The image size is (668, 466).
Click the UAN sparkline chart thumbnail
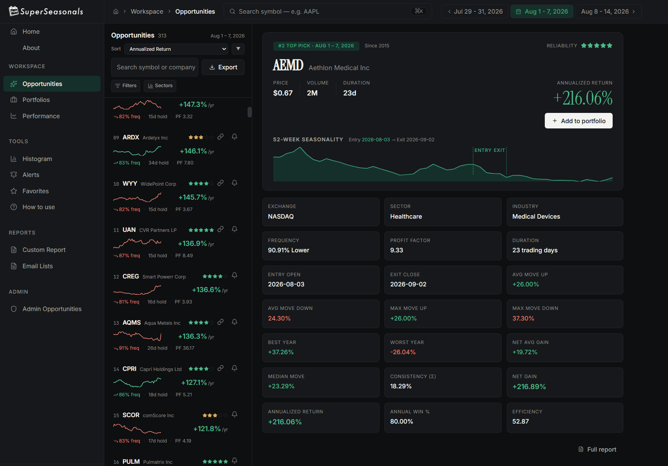click(x=137, y=243)
